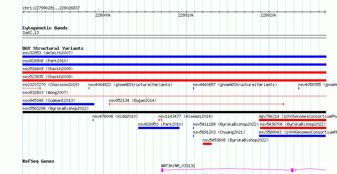
Task: Click the esv32853 (deSmith2007) variant label
Action: (48, 53)
